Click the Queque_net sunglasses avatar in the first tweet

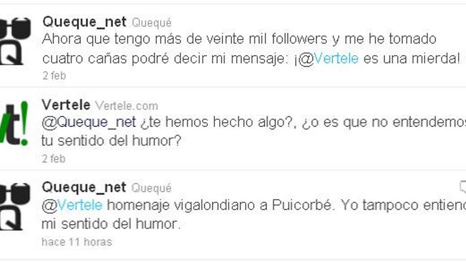(x=15, y=41)
